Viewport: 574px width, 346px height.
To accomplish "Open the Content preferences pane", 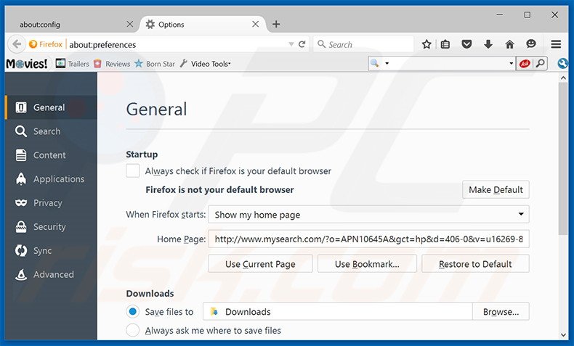I will (52, 155).
